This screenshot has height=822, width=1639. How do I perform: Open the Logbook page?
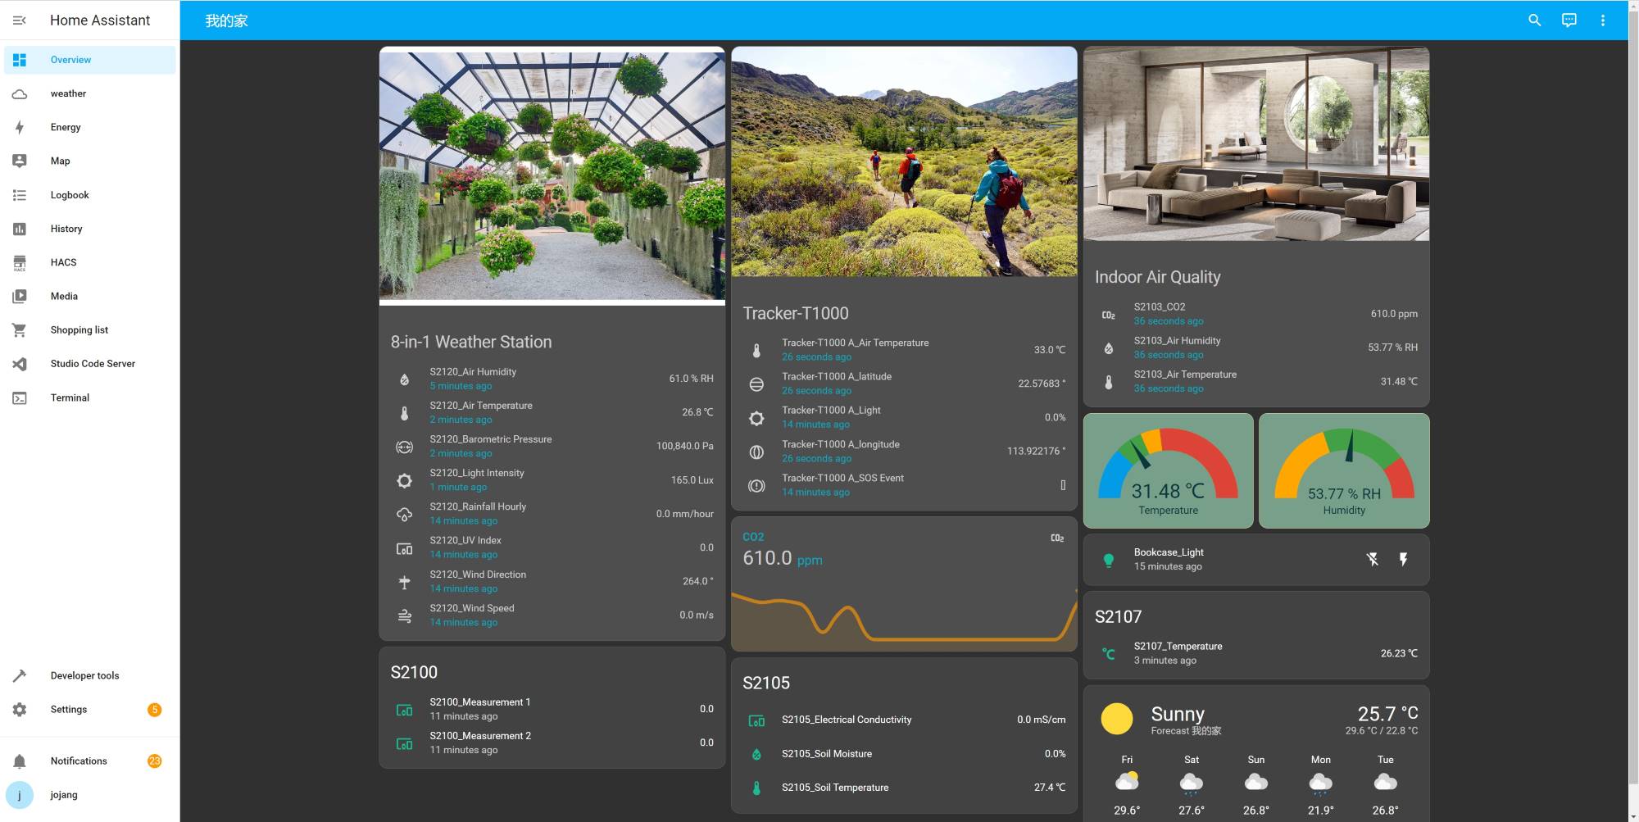coord(70,195)
